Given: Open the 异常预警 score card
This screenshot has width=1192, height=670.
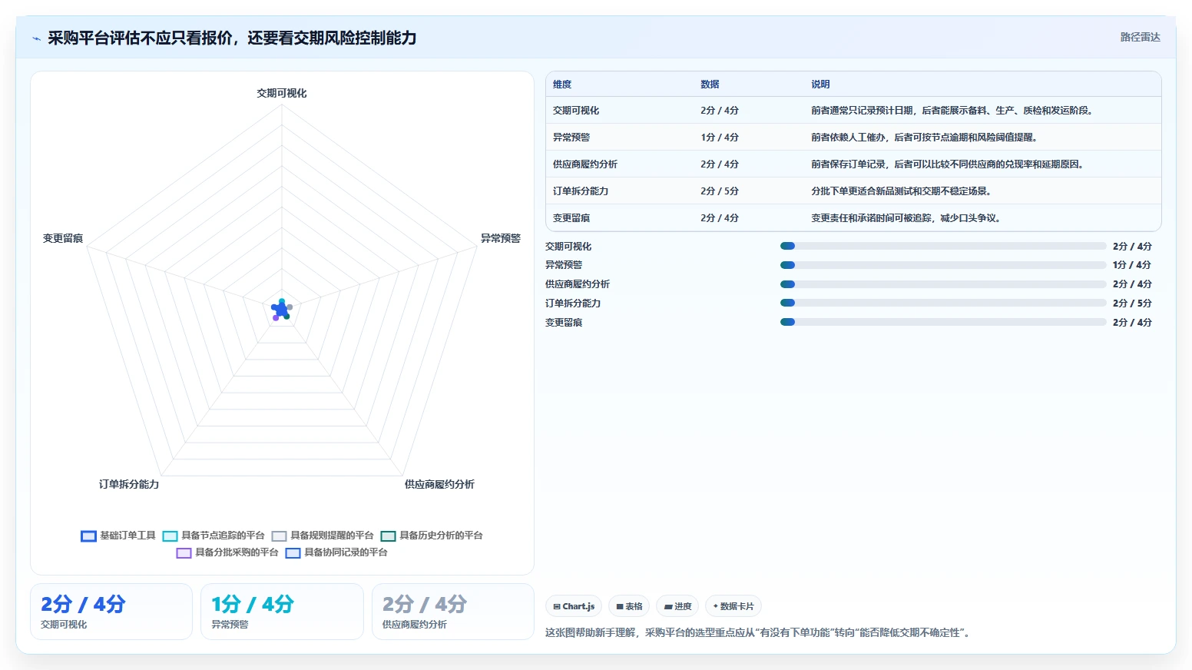Looking at the screenshot, I should (x=282, y=612).
